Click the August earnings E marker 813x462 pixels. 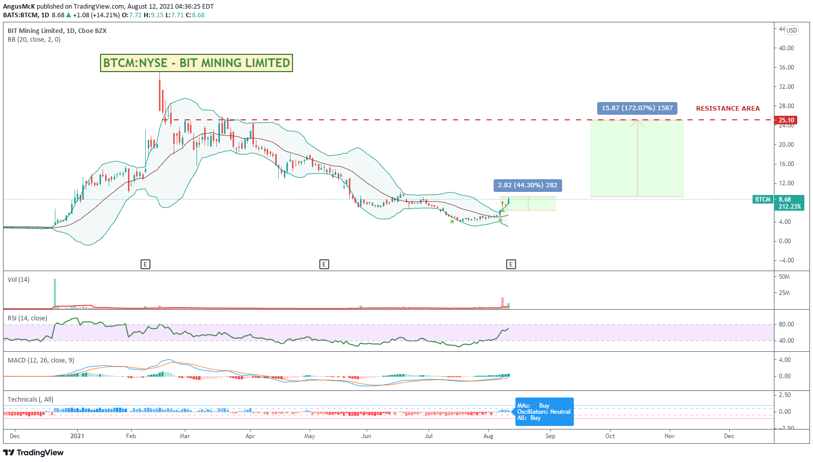click(x=511, y=264)
